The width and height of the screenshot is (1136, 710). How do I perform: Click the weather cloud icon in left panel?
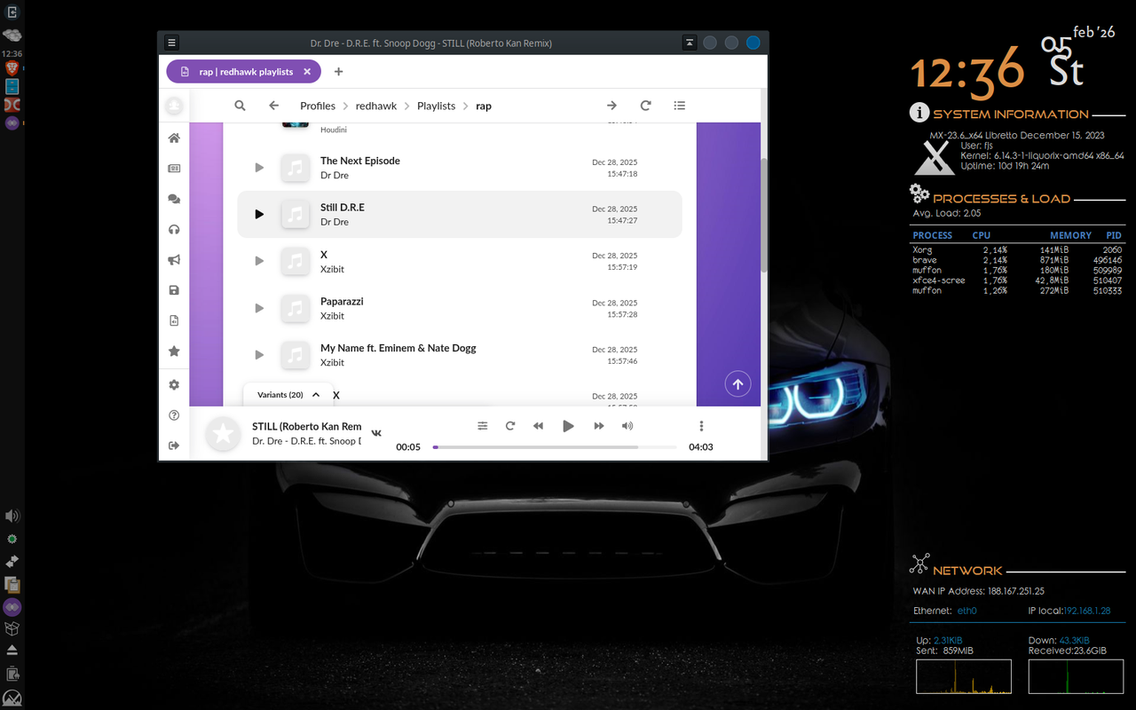pyautogui.click(x=12, y=35)
